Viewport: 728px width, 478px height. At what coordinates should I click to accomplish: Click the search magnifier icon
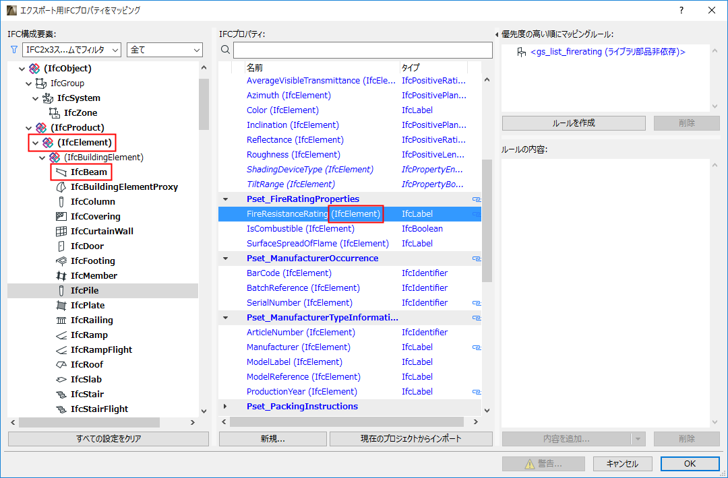[x=225, y=50]
